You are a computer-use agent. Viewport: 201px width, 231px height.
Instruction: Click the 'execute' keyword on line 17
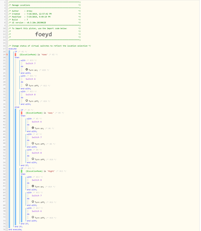12,49
